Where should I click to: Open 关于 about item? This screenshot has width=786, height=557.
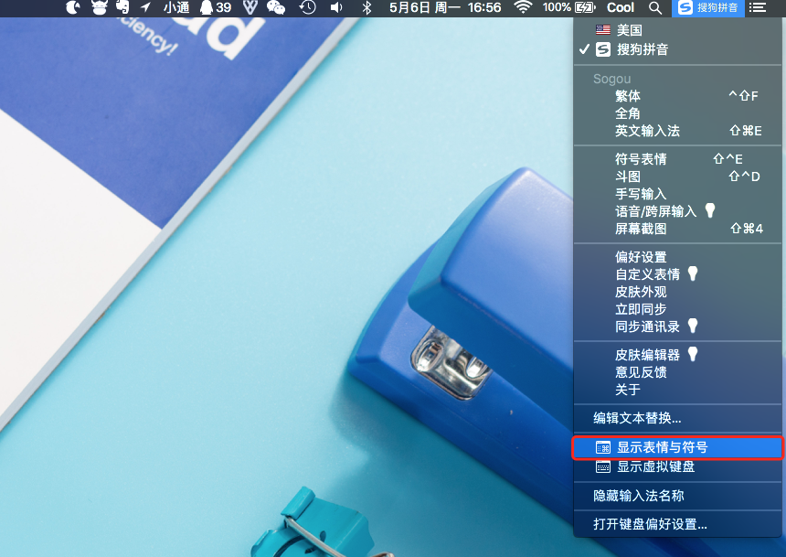pos(678,390)
